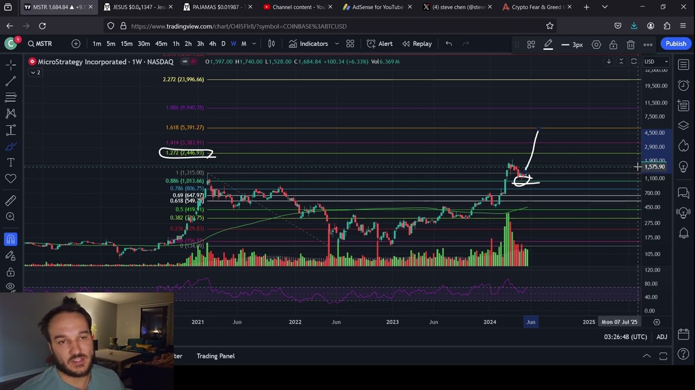Switch to 1m timeframe

97,44
